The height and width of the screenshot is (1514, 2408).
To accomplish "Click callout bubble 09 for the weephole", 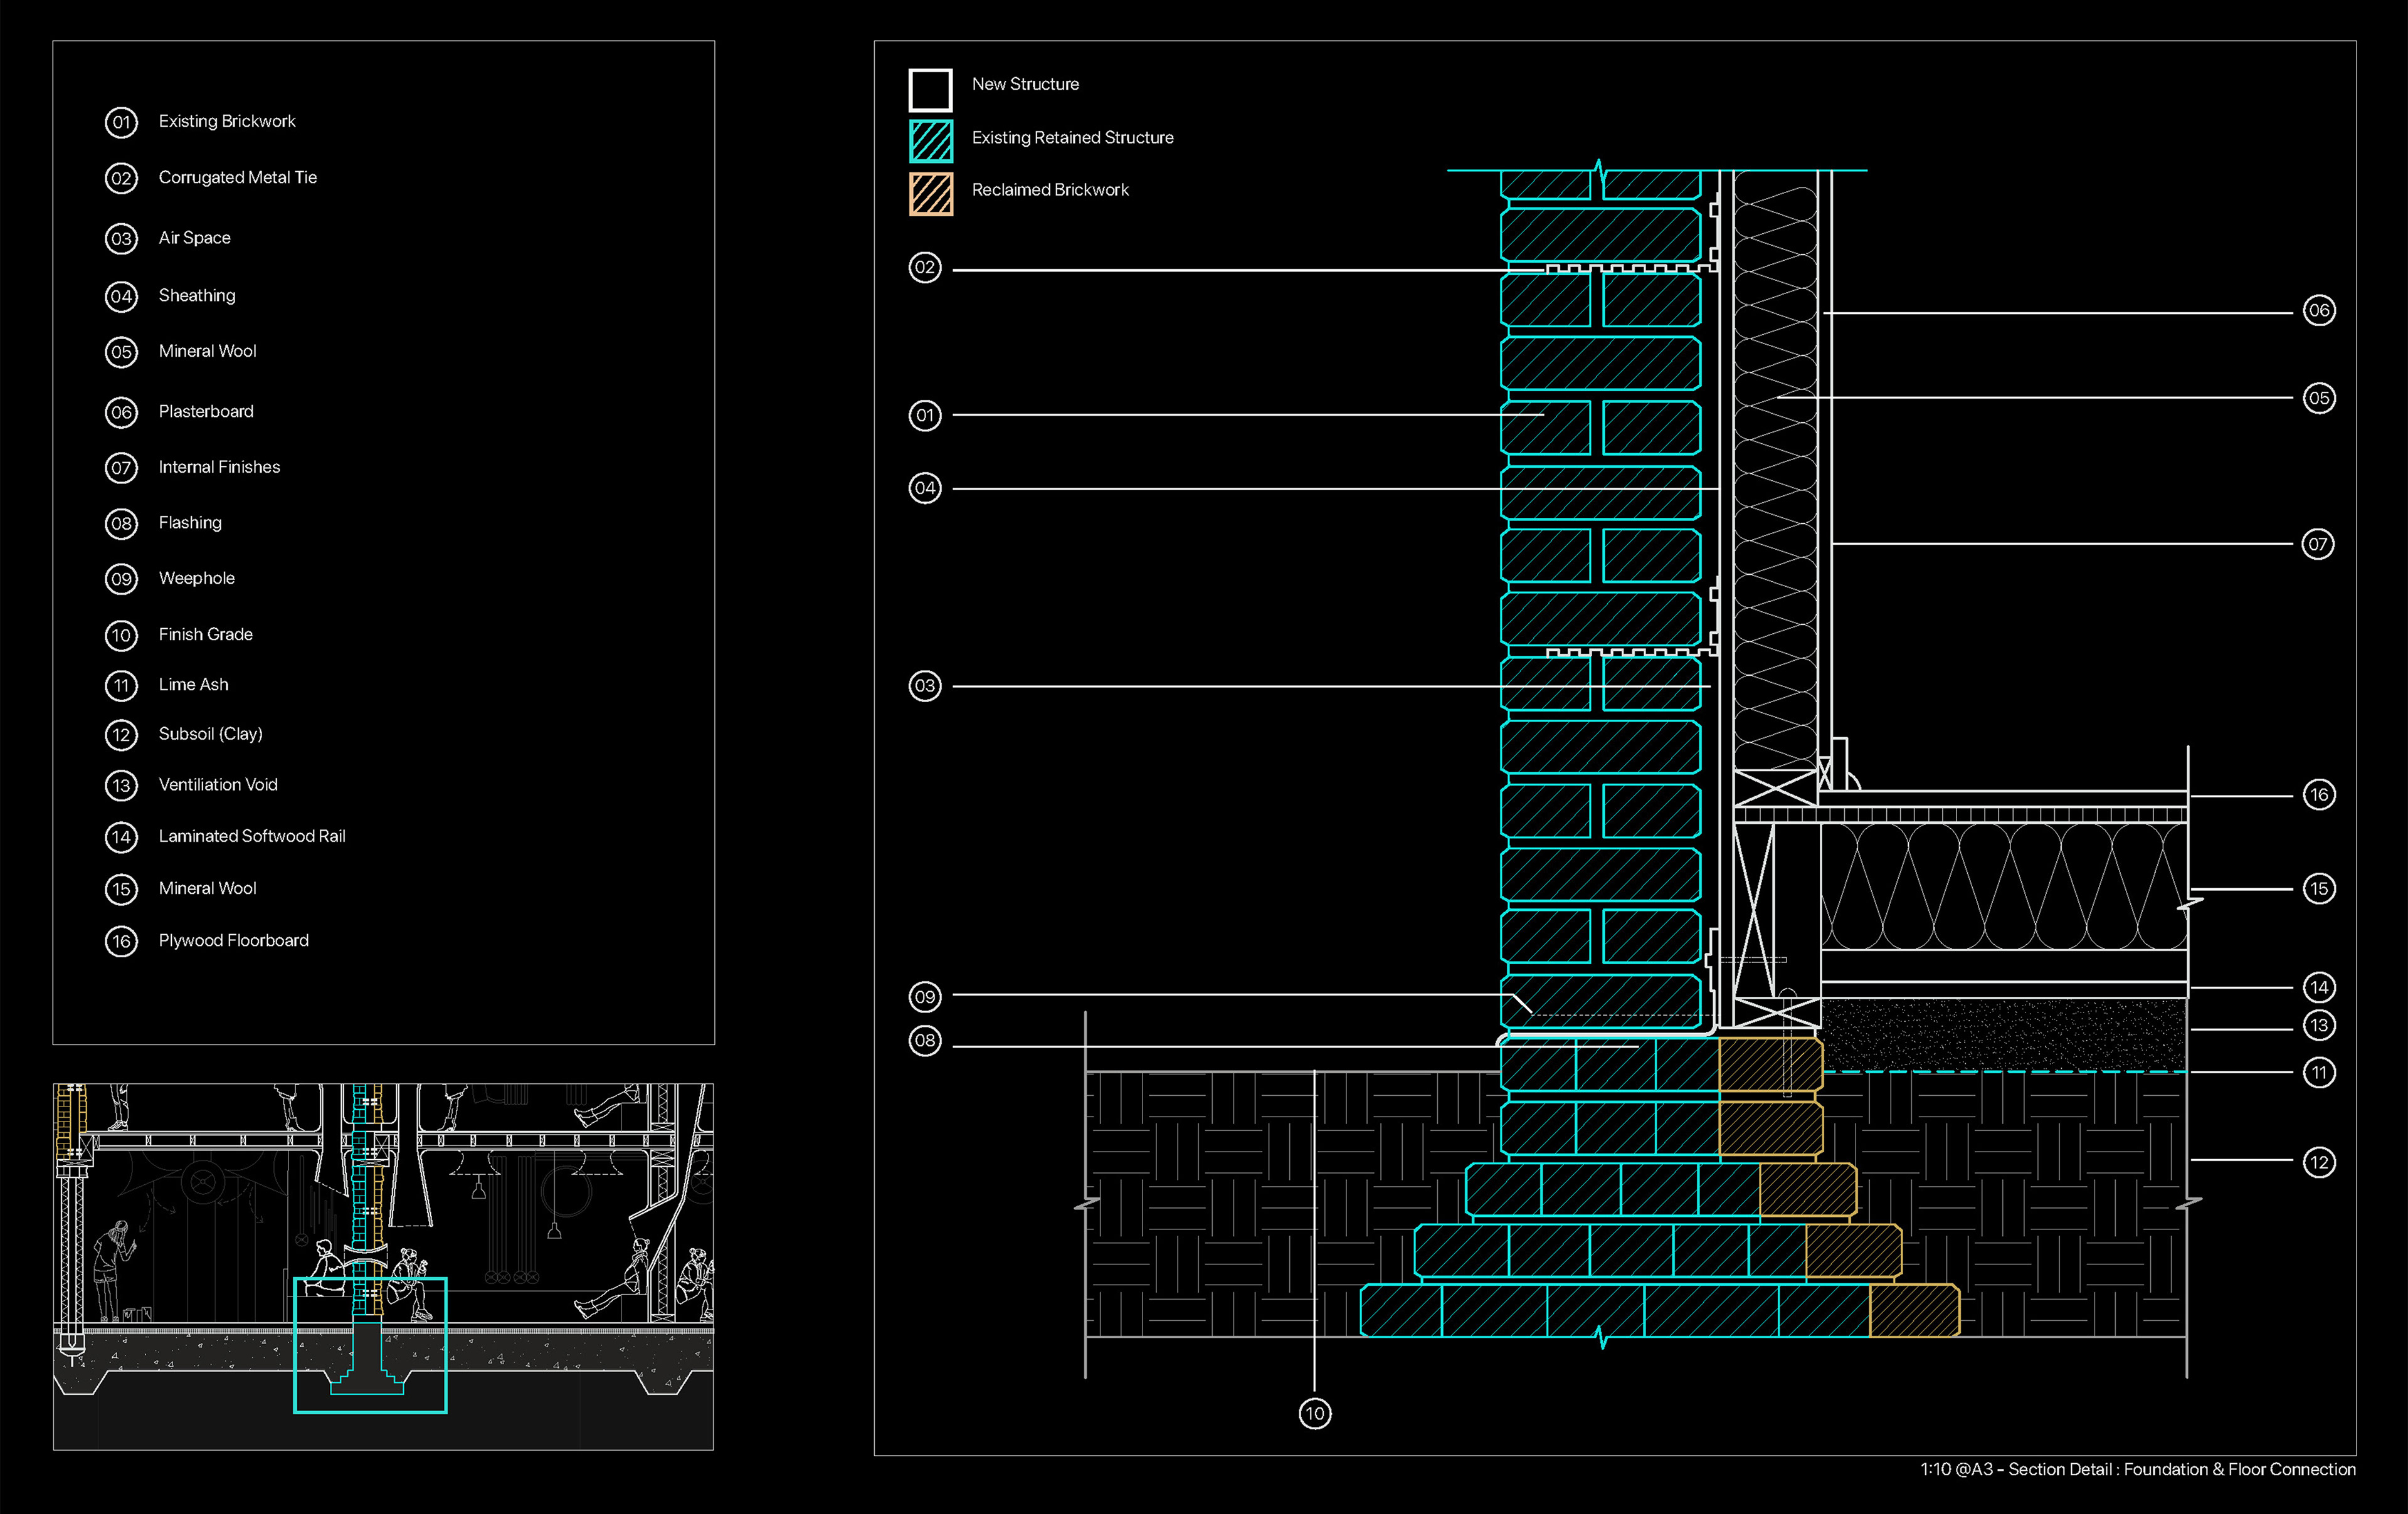I will pyautogui.click(x=925, y=997).
